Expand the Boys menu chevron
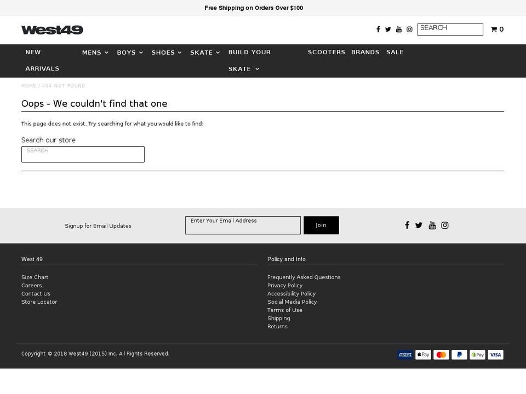 tap(141, 53)
